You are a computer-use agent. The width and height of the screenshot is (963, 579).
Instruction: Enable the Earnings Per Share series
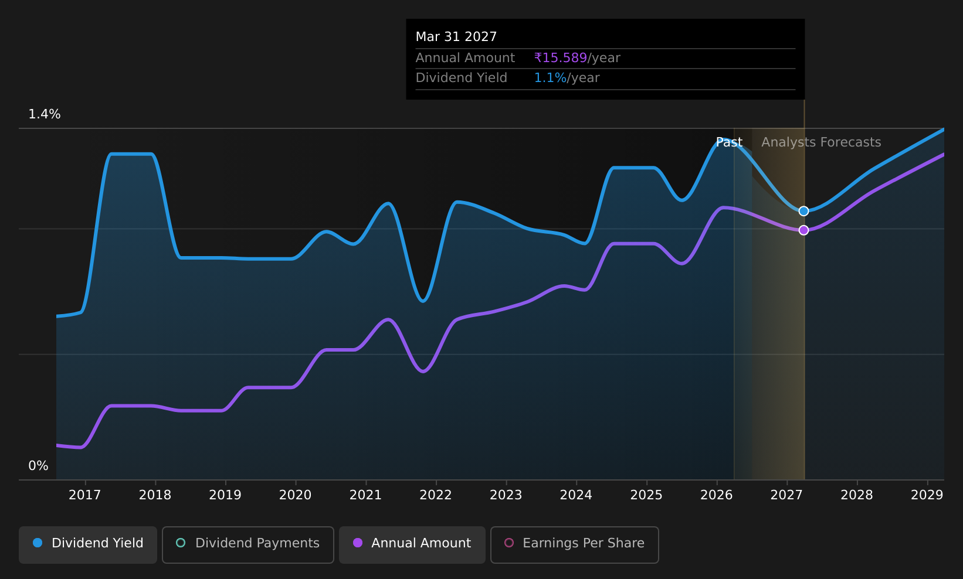(x=575, y=544)
